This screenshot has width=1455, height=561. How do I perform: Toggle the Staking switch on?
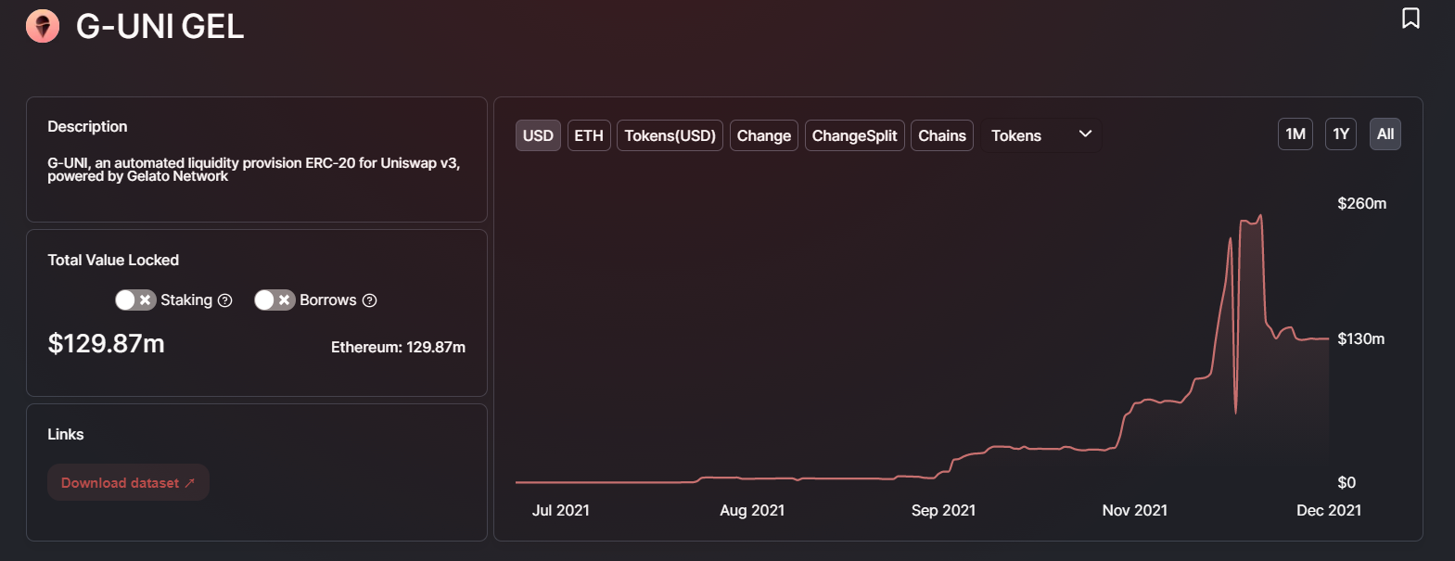(x=135, y=300)
